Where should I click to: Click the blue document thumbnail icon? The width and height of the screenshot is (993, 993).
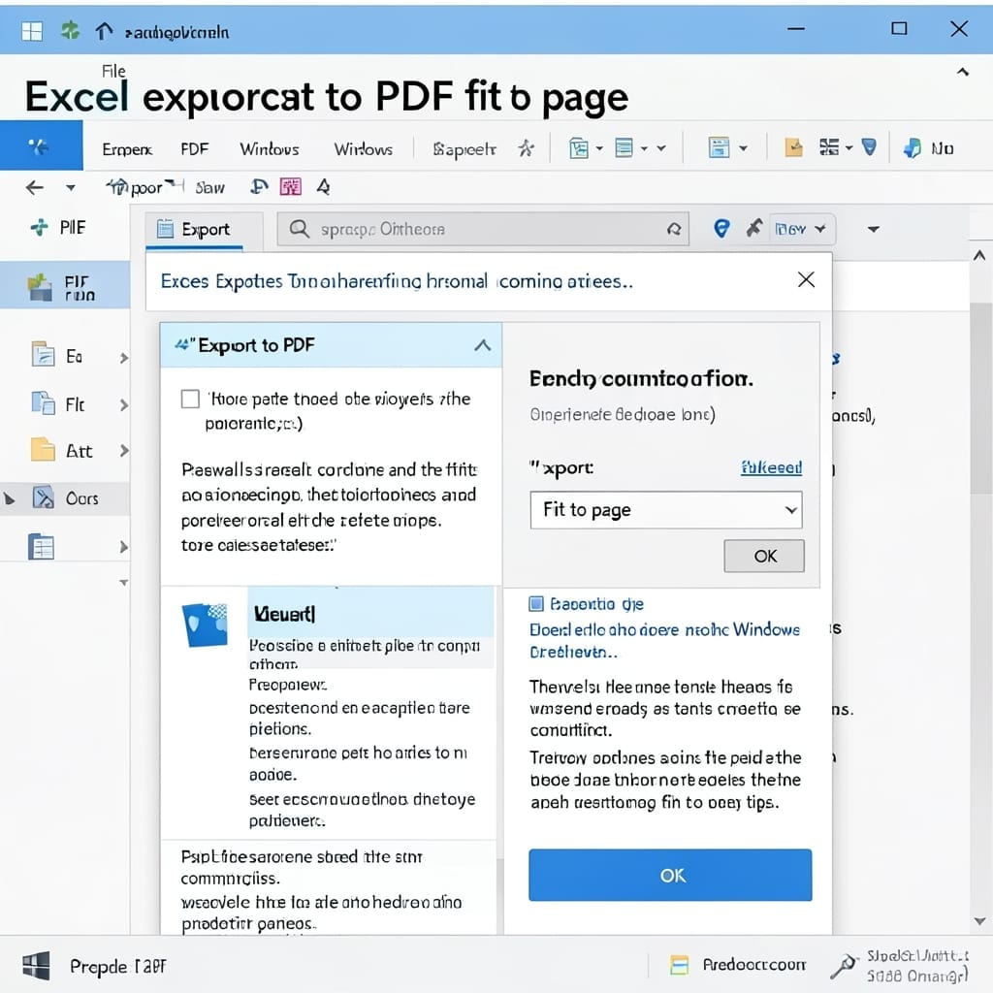point(206,625)
